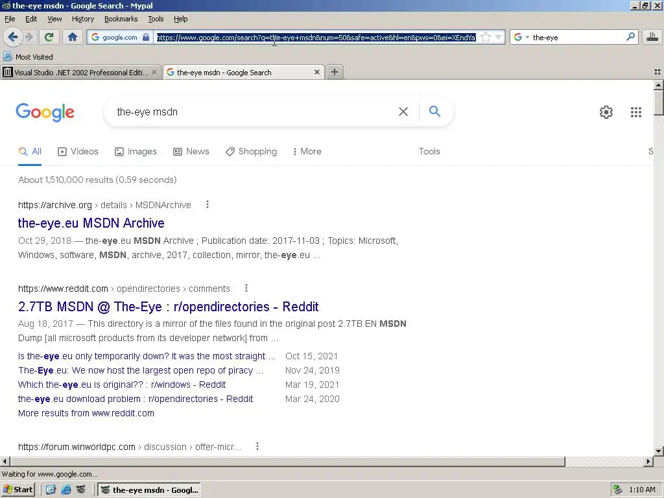Clear the Google search query with X
Image resolution: width=664 pixels, height=498 pixels.
(403, 112)
